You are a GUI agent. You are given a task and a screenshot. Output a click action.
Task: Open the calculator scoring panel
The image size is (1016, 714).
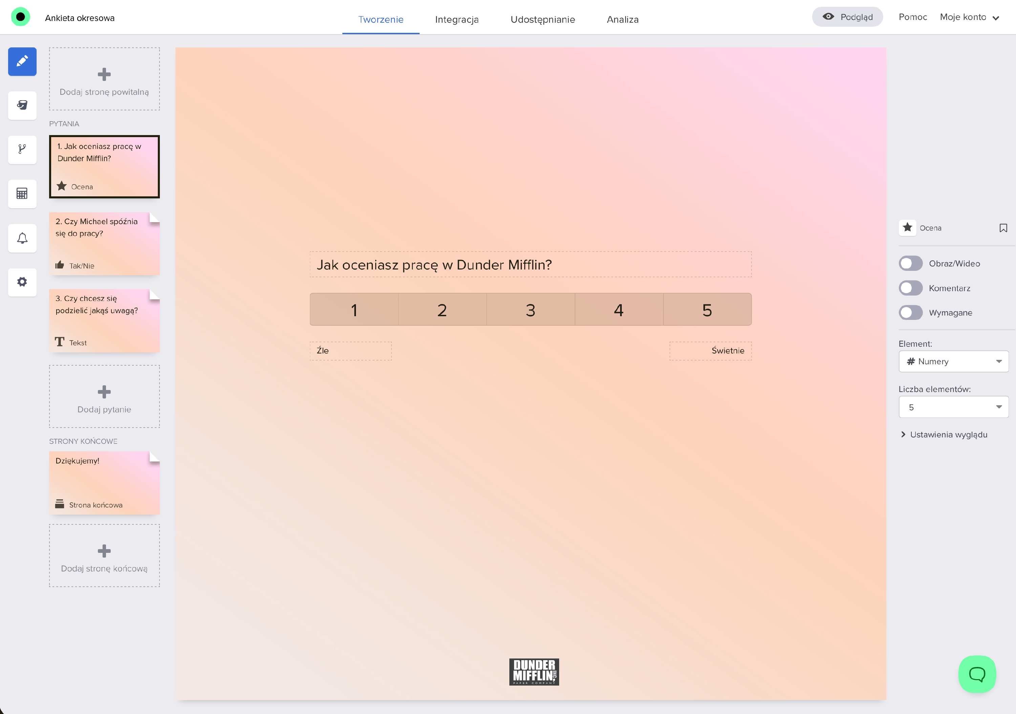tap(22, 194)
